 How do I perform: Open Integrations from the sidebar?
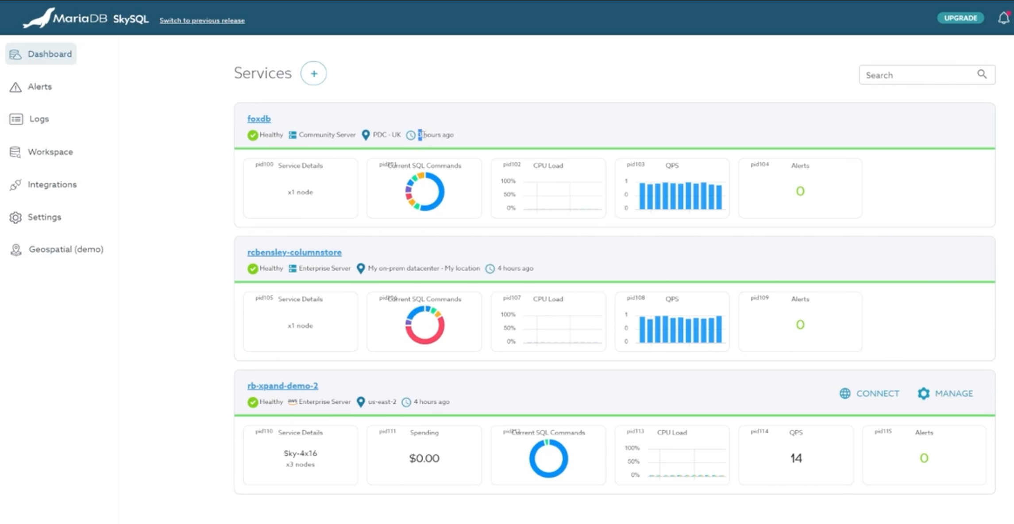pos(16,184)
